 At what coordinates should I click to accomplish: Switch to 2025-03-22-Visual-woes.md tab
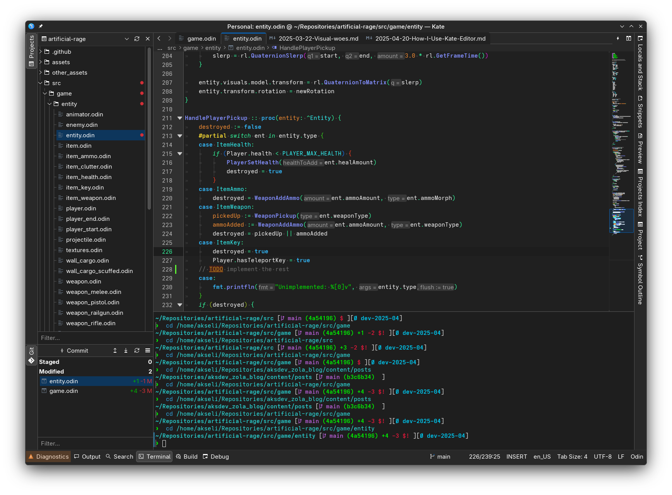click(x=314, y=38)
